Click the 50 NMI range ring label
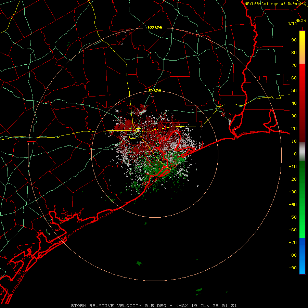Image resolution: width=308 pixels, height=308 pixels. tap(155, 91)
